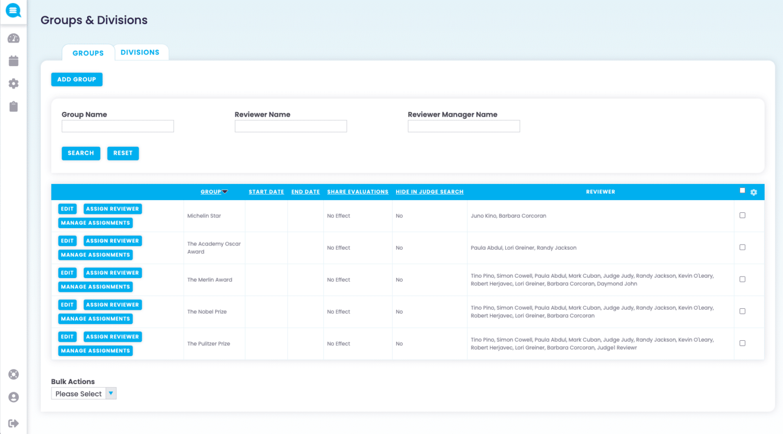Click the logout icon at sidebar bottom
The image size is (783, 434).
pyautogui.click(x=13, y=423)
